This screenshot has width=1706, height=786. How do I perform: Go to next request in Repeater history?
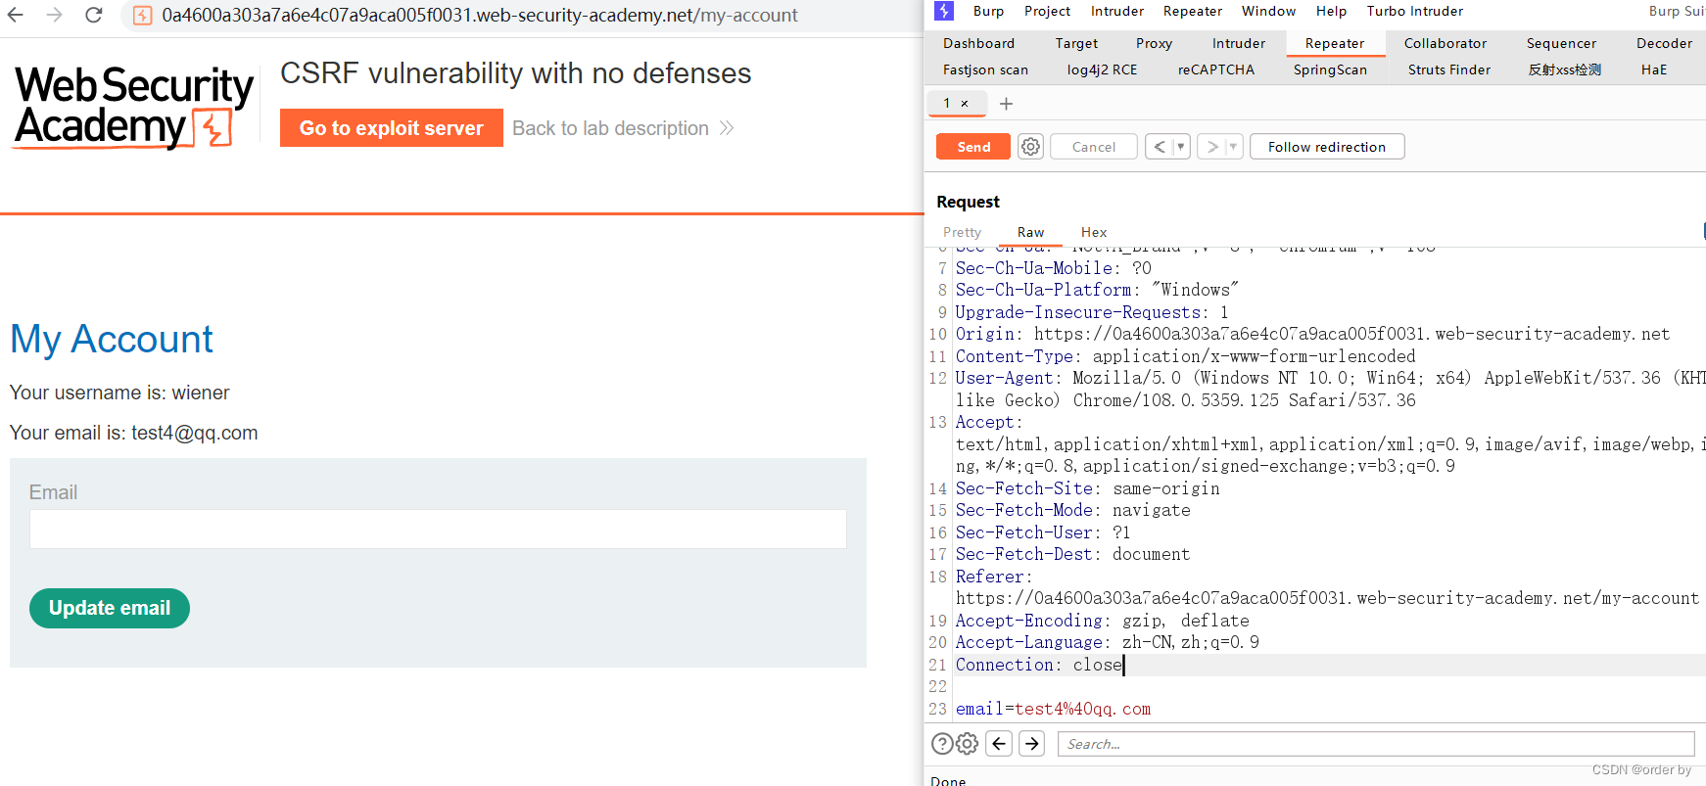click(x=1212, y=147)
